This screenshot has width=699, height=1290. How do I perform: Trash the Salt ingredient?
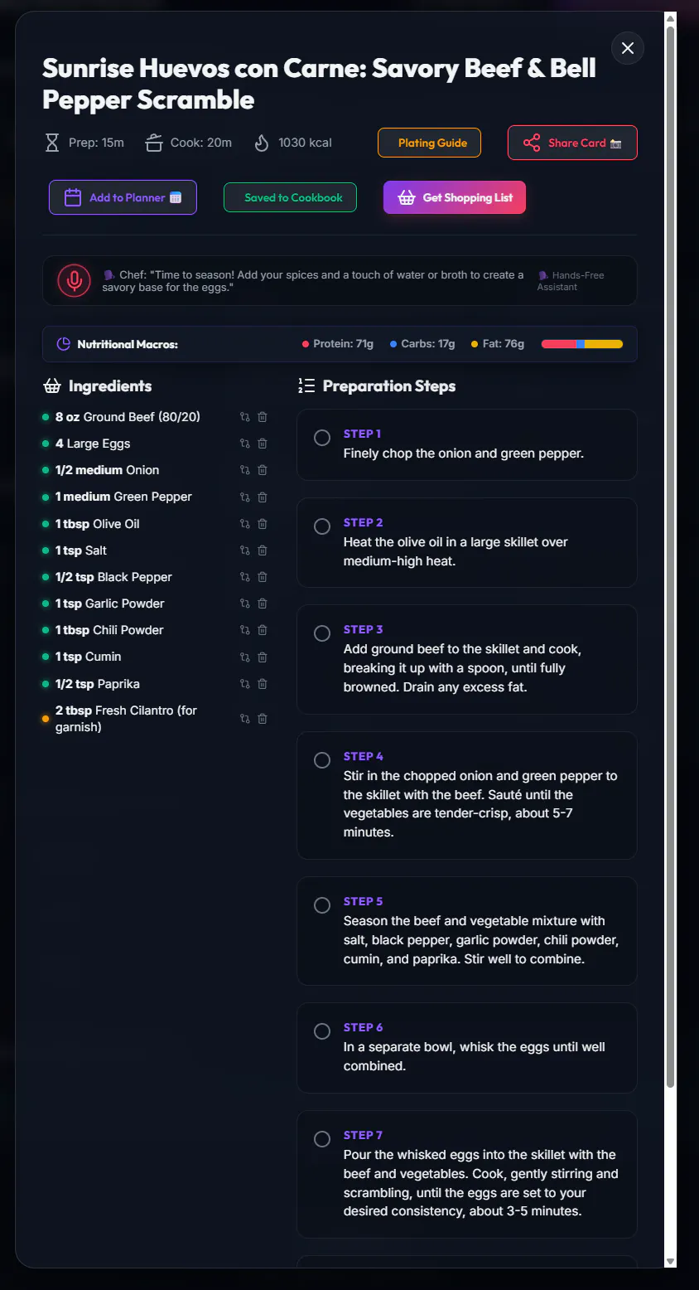point(263,550)
